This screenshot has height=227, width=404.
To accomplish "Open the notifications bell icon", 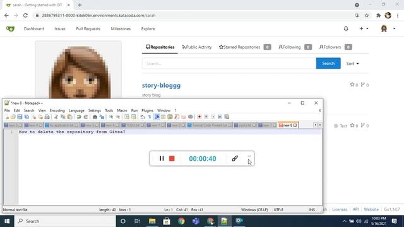I will click(x=346, y=28).
